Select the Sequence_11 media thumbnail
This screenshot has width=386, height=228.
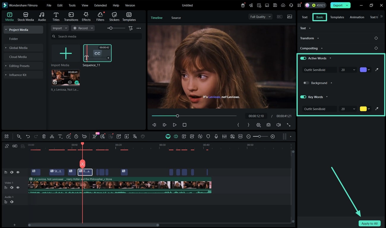click(x=97, y=53)
